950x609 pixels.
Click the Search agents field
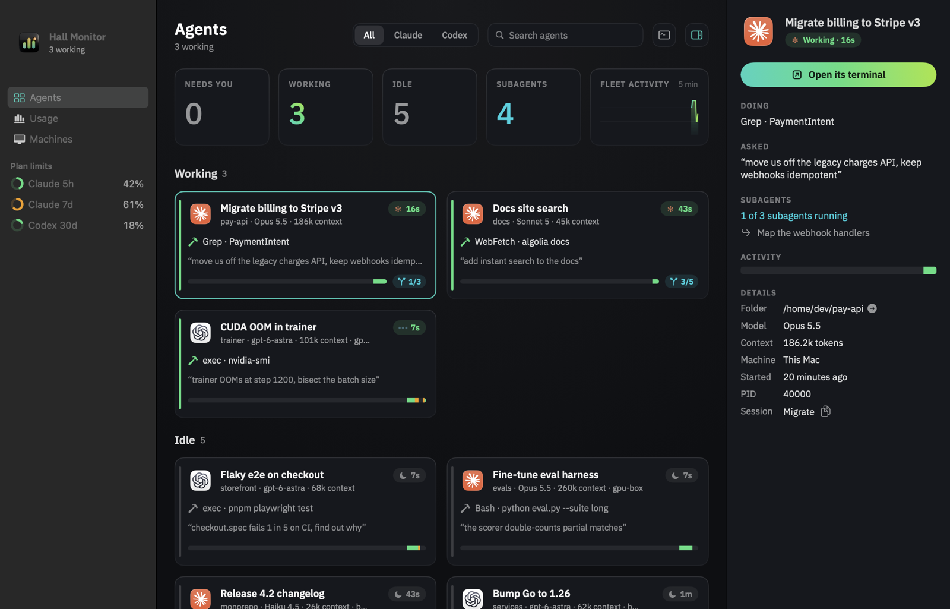click(x=565, y=35)
